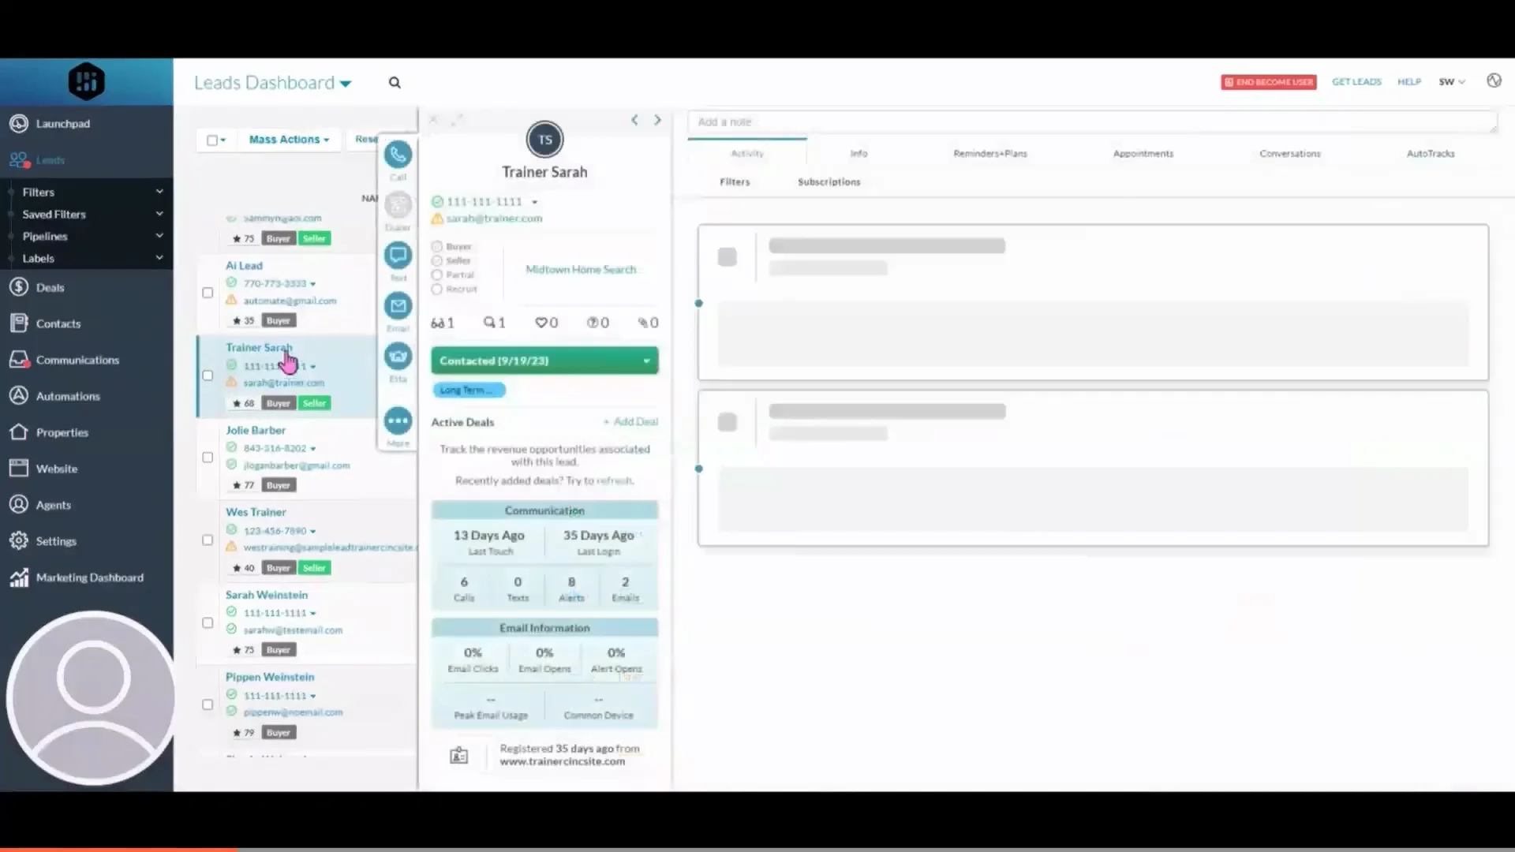This screenshot has height=852, width=1515.
Task: Click the Add Deal link
Action: [x=634, y=422]
